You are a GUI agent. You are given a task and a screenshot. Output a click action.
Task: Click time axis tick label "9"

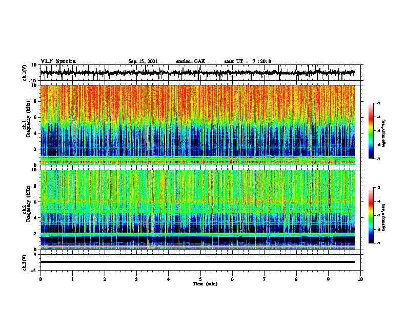(328, 279)
